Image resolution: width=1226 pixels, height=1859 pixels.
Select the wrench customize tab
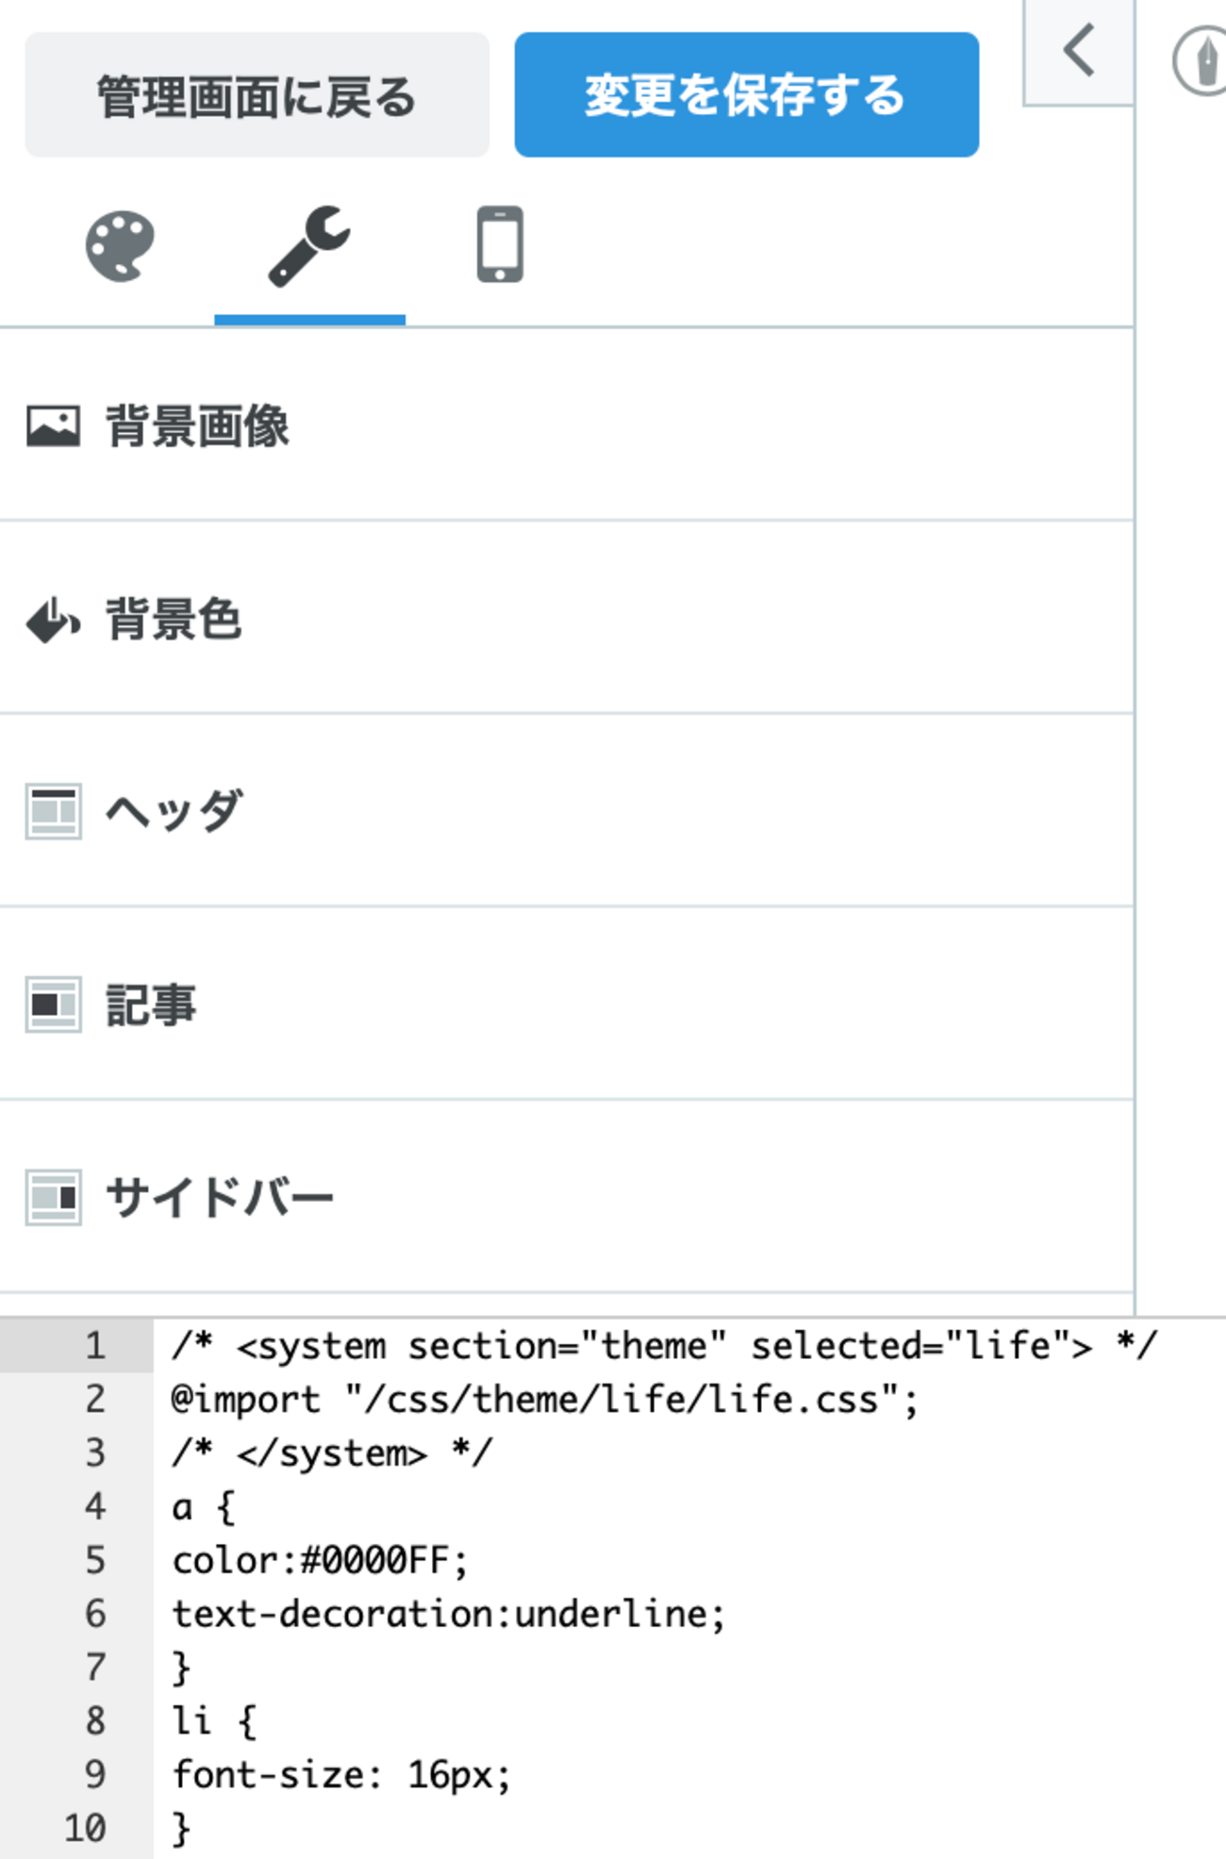309,246
